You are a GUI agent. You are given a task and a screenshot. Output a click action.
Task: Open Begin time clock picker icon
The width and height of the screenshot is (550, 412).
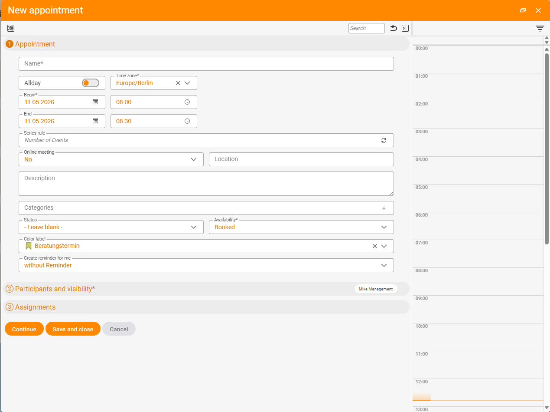[x=187, y=102]
